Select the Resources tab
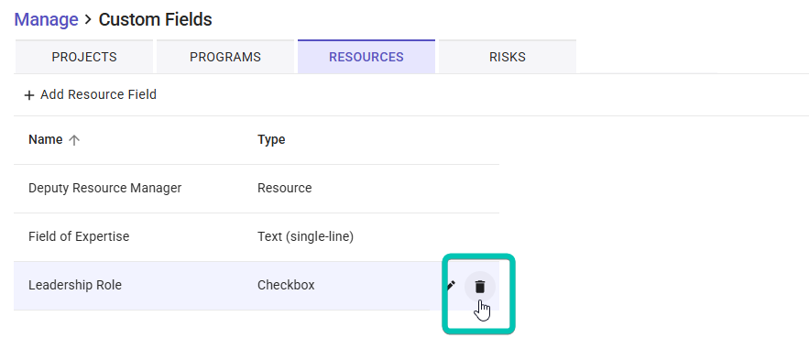The width and height of the screenshot is (809, 349). pyautogui.click(x=366, y=57)
